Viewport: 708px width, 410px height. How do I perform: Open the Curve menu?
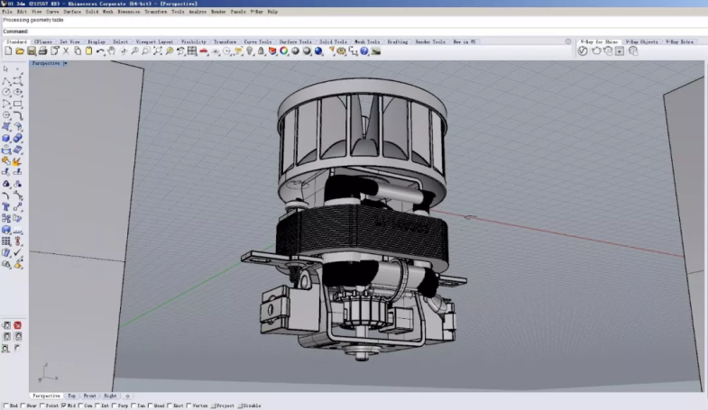pyautogui.click(x=52, y=12)
